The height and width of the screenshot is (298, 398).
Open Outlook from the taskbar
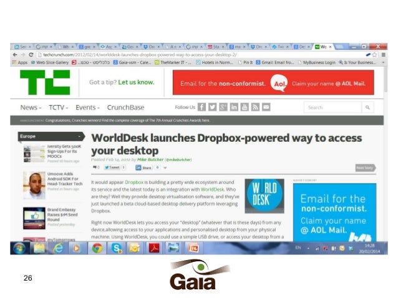click(135, 248)
